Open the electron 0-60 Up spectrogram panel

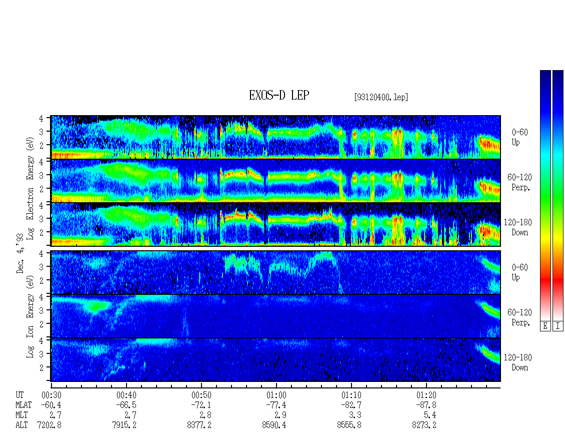pyautogui.click(x=275, y=137)
